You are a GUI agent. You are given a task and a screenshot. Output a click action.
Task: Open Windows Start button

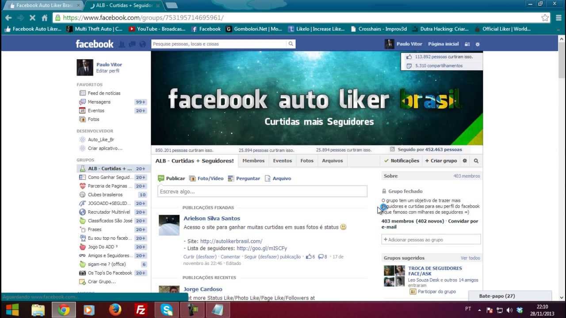pyautogui.click(x=12, y=310)
